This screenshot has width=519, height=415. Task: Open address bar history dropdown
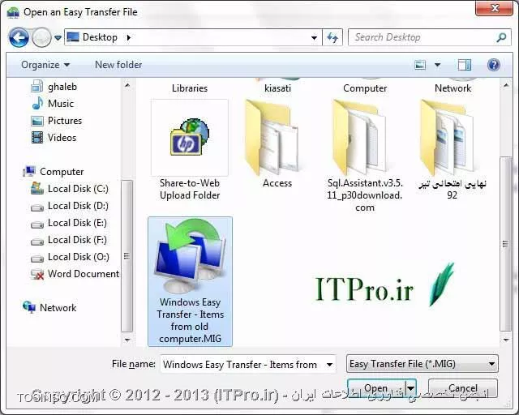[x=314, y=38]
